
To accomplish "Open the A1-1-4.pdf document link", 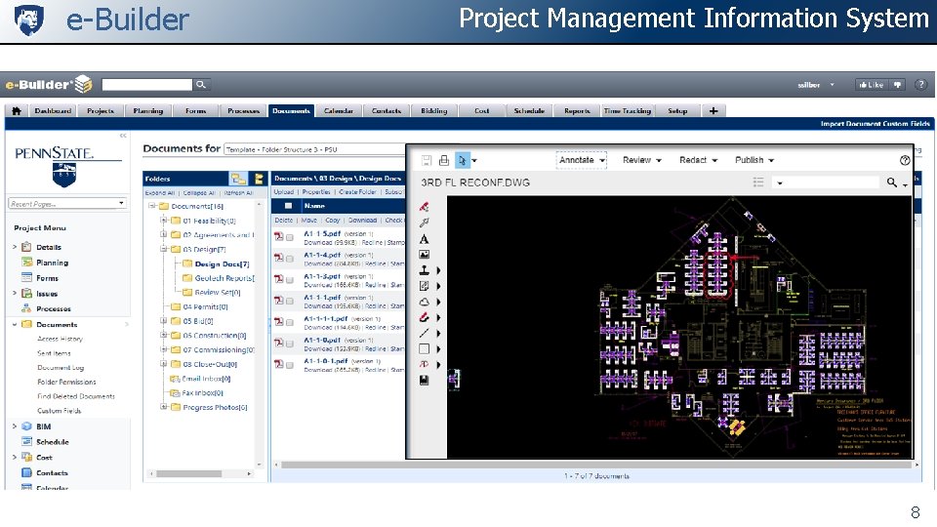I will [322, 255].
